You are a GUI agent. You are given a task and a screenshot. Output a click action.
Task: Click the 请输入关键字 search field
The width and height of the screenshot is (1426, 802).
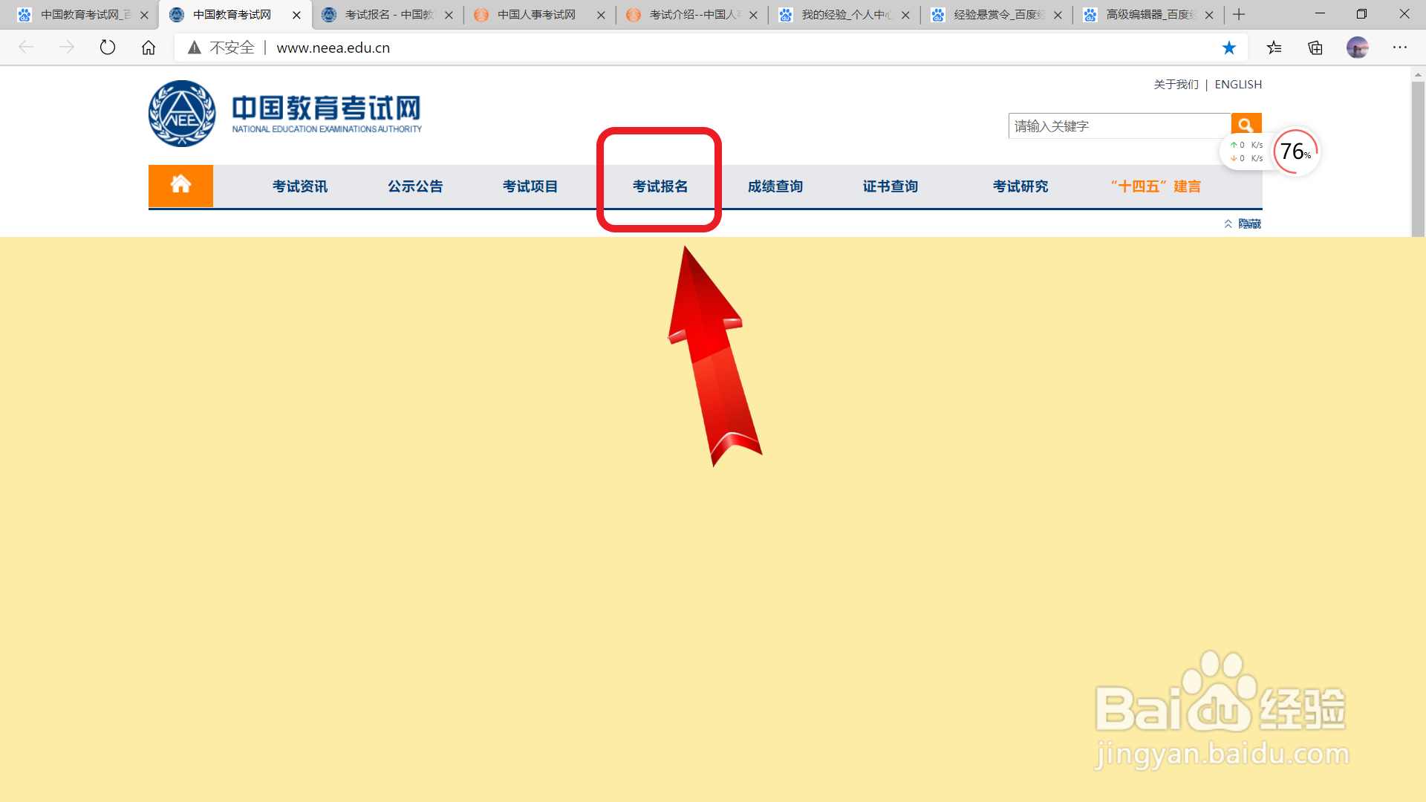point(1119,126)
